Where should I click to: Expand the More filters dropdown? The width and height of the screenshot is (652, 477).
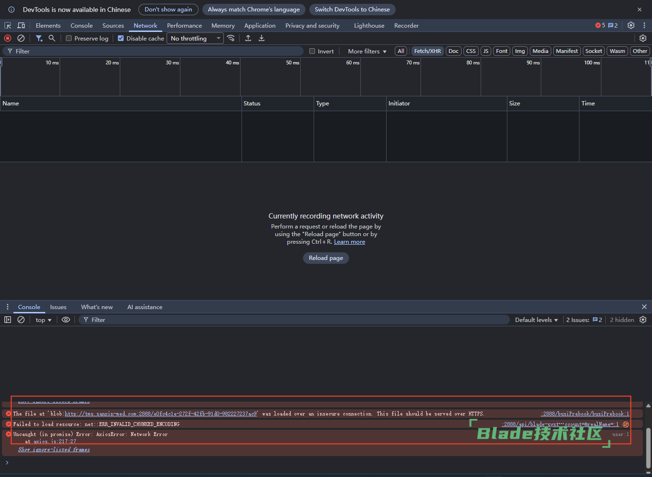pyautogui.click(x=367, y=51)
